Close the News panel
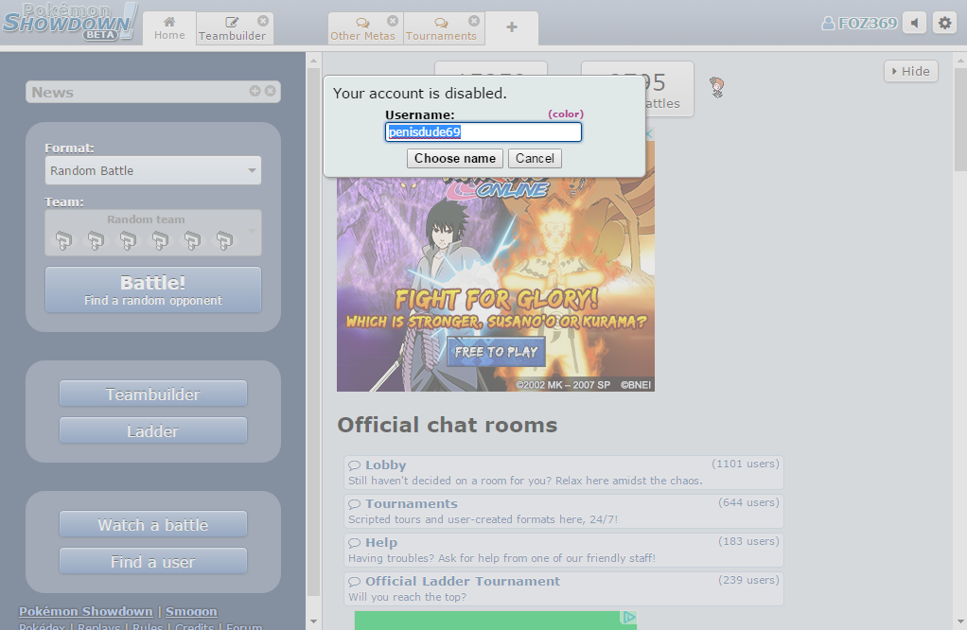Image resolution: width=967 pixels, height=630 pixels. (270, 91)
